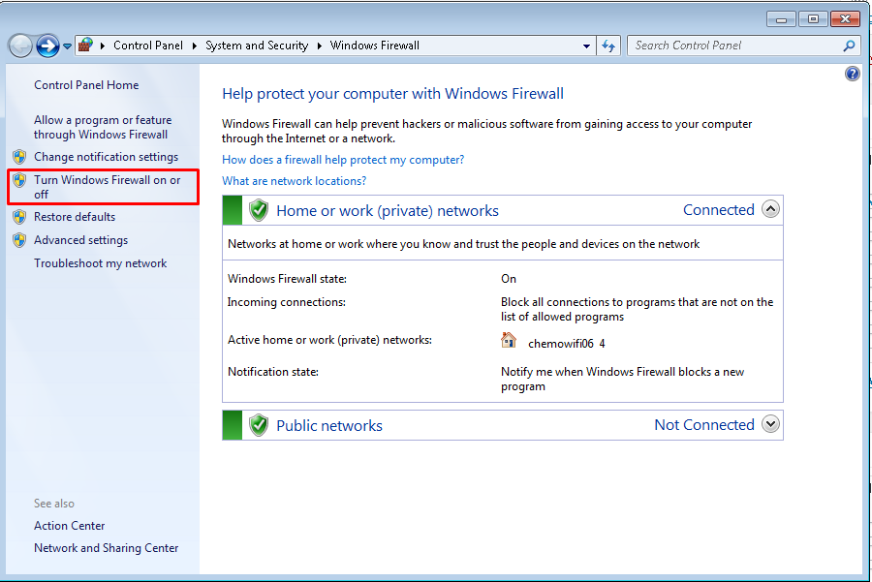Click the refresh icon beside address bar

[608, 46]
